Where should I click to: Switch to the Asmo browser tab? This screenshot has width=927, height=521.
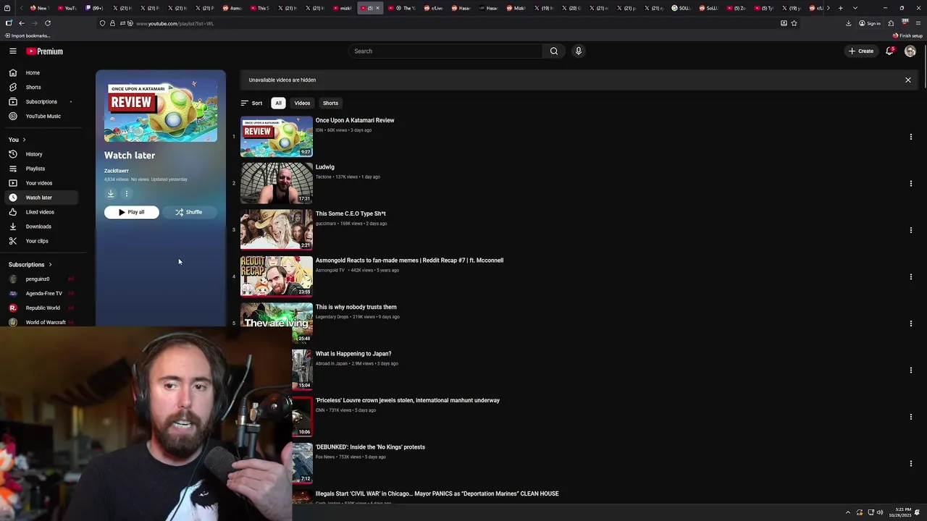point(232,8)
